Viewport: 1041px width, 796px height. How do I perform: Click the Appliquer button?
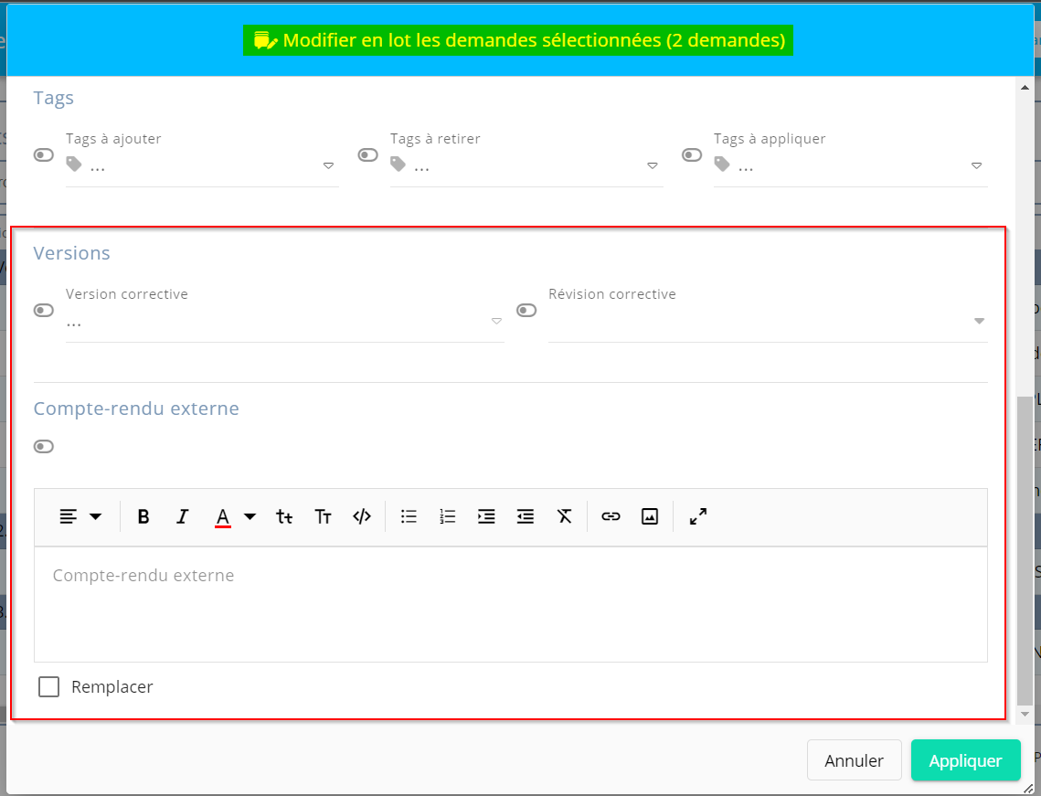(965, 760)
